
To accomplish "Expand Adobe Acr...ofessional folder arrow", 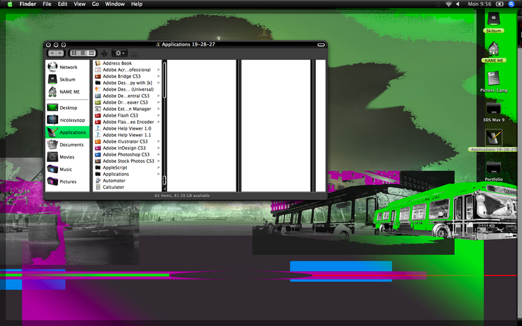I will tap(159, 70).
